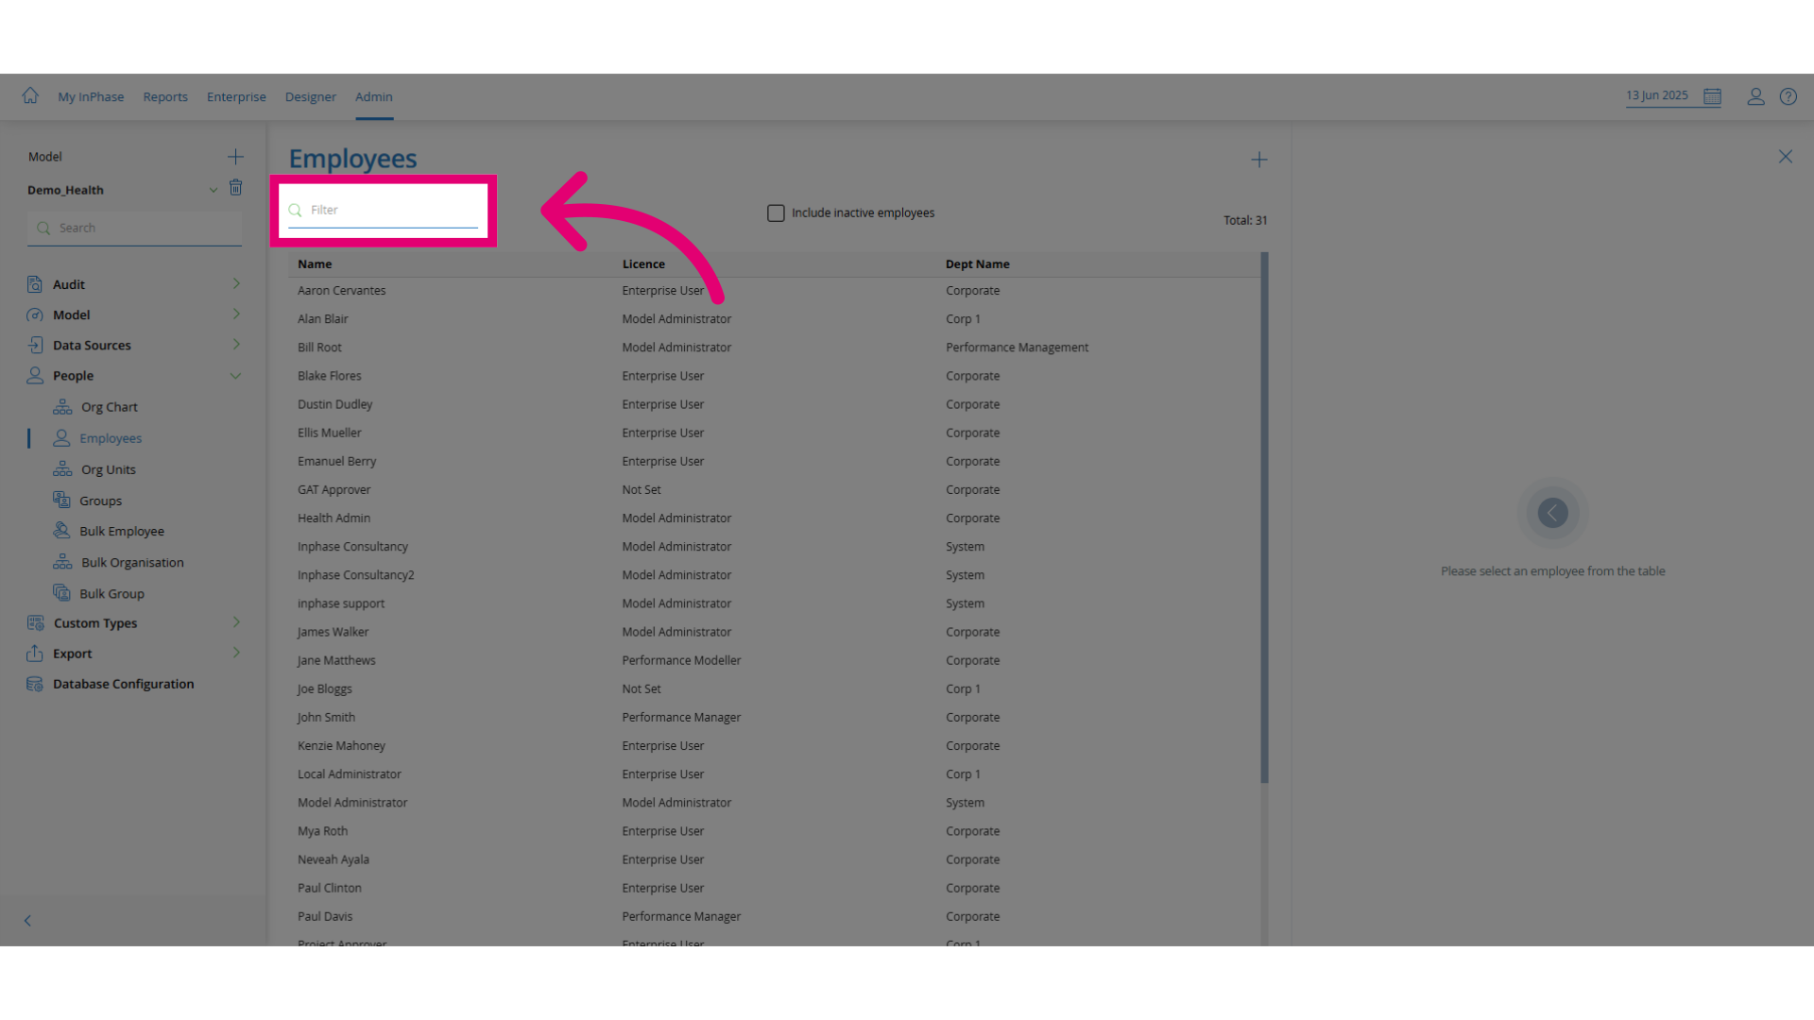Viewport: 1814px width, 1020px height.
Task: Delete Demo_Health model with trash icon
Action: 236,188
